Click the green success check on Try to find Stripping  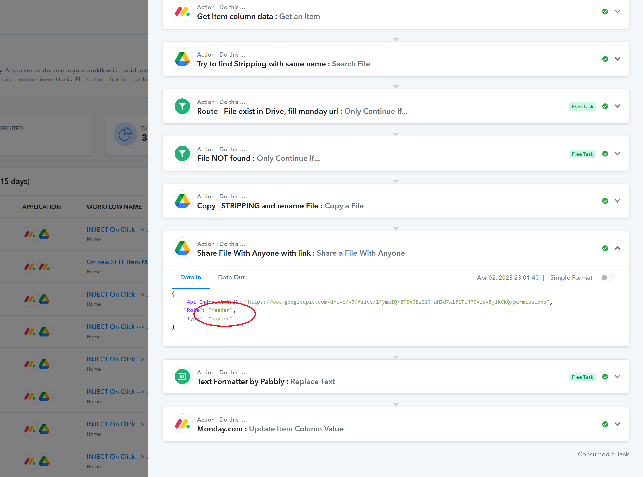(605, 59)
